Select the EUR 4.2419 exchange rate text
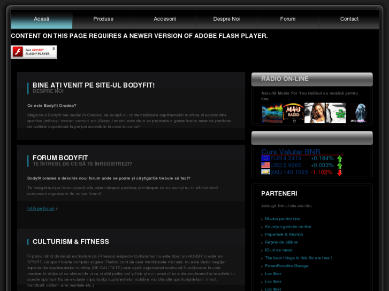This screenshot has height=291, width=389. 286,159
